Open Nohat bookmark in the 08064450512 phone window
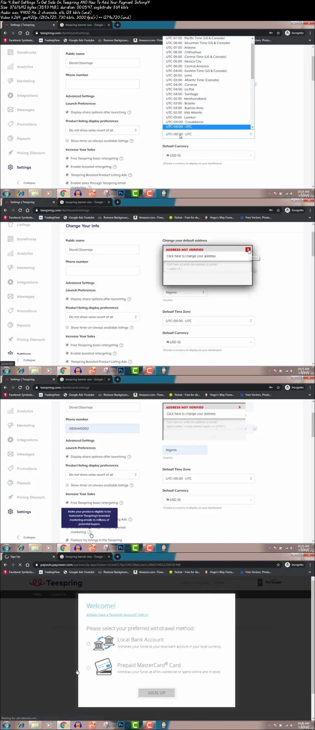 click(185, 395)
